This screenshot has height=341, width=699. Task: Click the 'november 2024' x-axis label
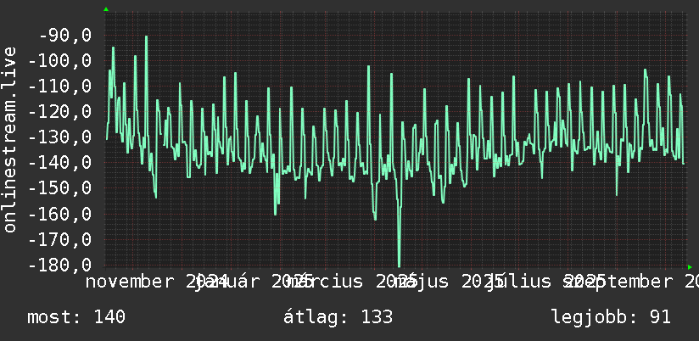pos(157,282)
